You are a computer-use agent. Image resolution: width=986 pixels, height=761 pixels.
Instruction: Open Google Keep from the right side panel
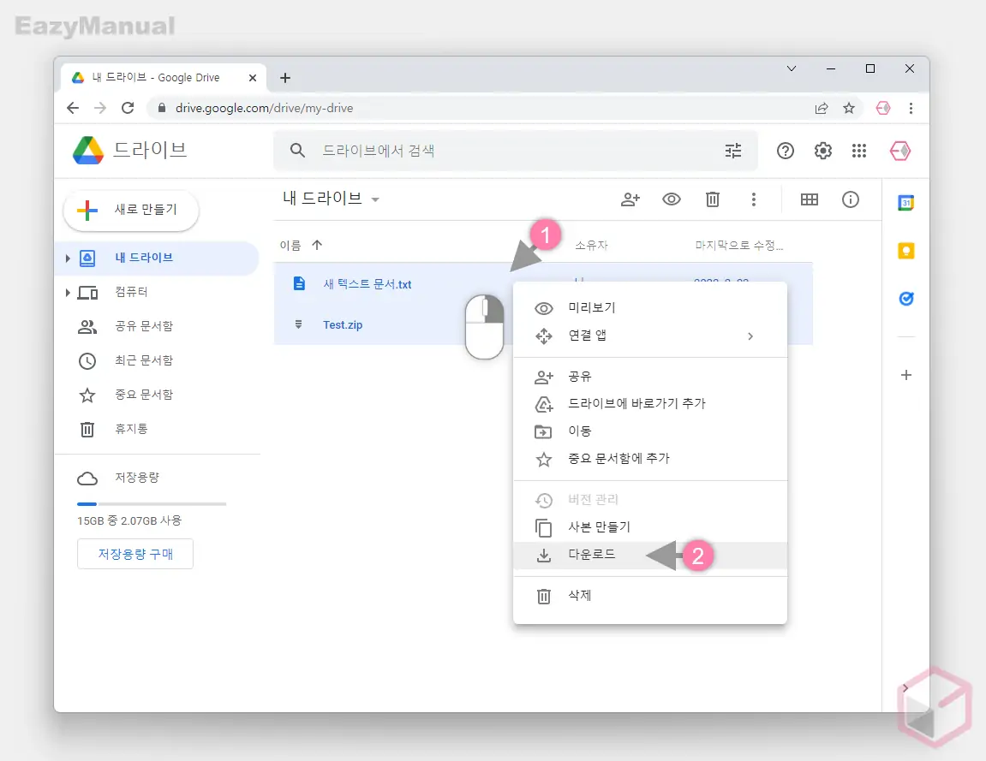pyautogui.click(x=905, y=250)
